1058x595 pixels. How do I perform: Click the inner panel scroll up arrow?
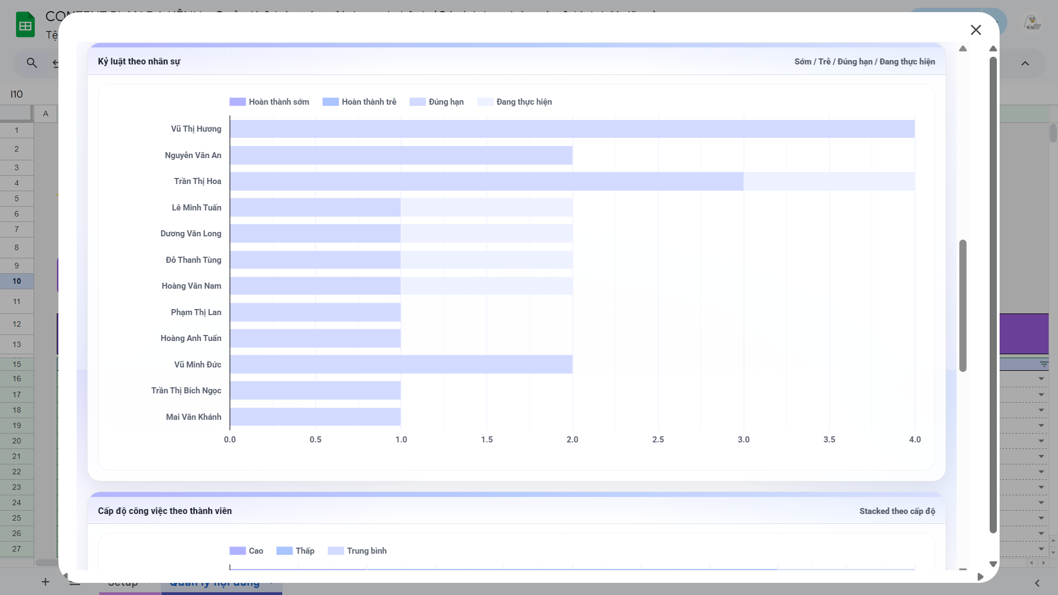[x=963, y=49]
